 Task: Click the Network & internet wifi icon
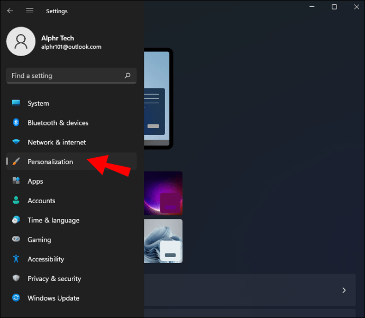click(16, 142)
